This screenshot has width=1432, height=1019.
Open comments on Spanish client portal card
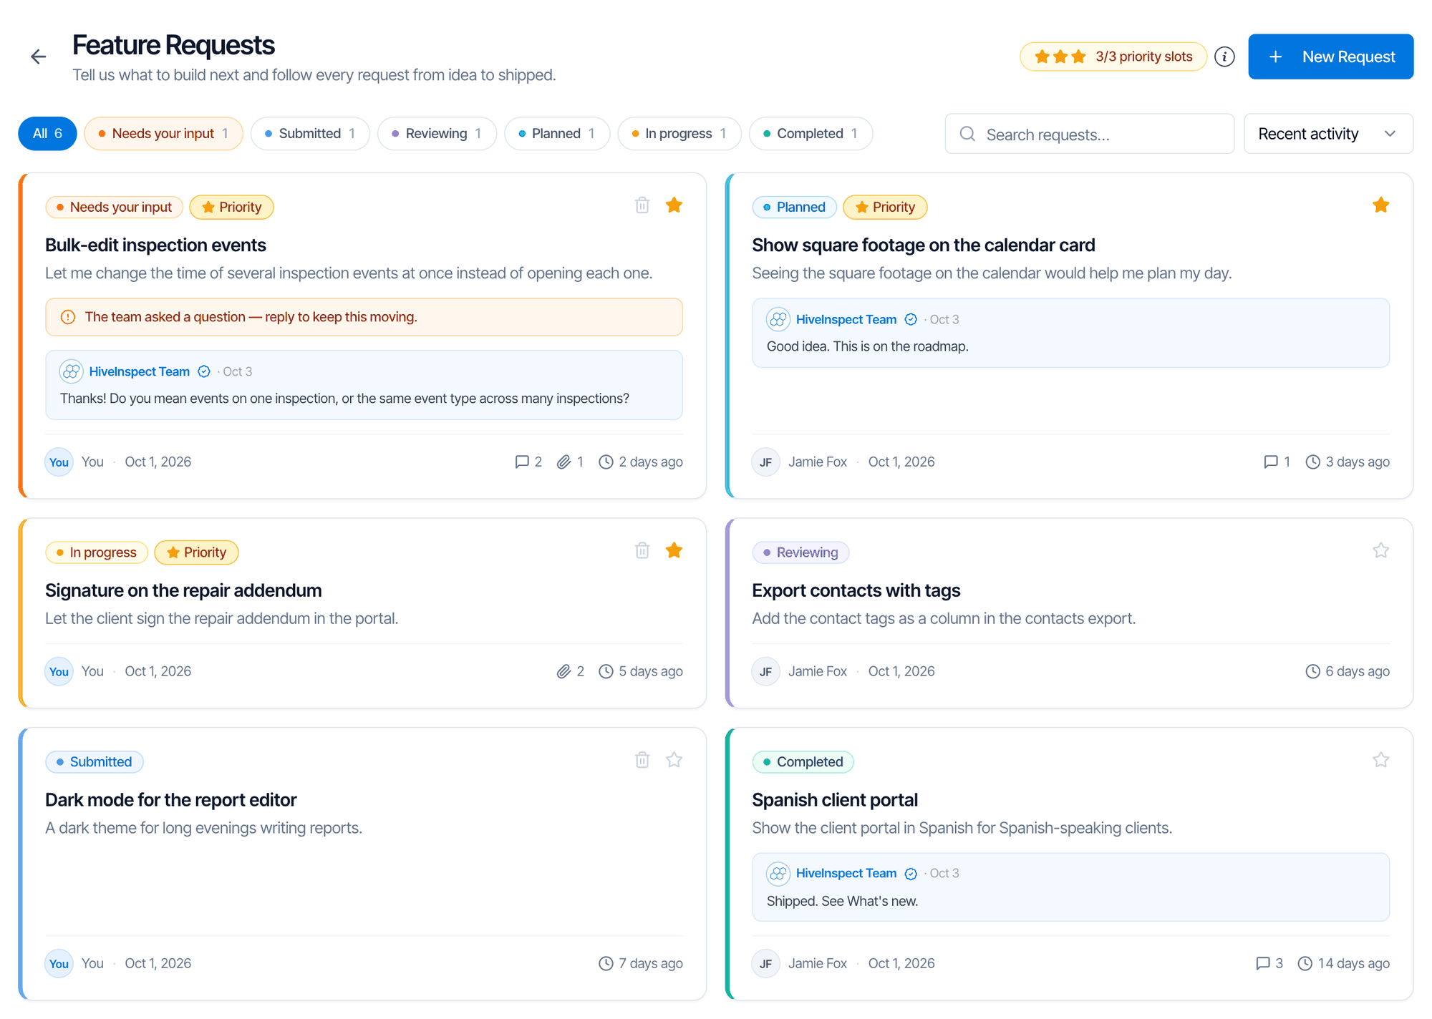coord(1269,963)
